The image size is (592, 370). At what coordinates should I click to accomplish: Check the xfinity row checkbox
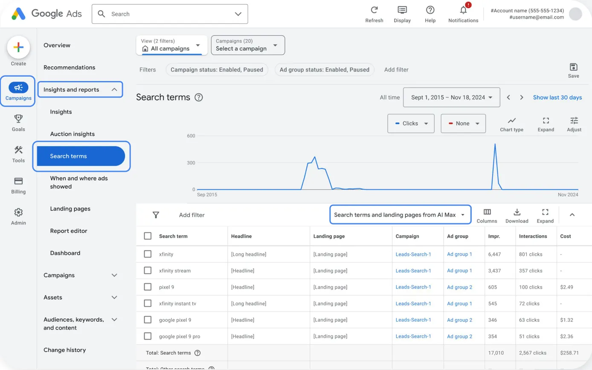point(148,254)
